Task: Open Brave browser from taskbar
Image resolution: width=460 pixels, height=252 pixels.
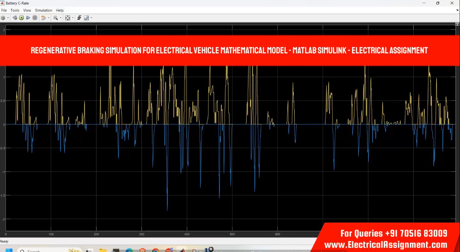Action: 142,250
